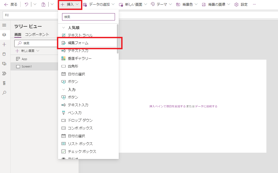Open the advanced tools sidebar icon
This screenshot has width=278, height=173.
[4, 83]
